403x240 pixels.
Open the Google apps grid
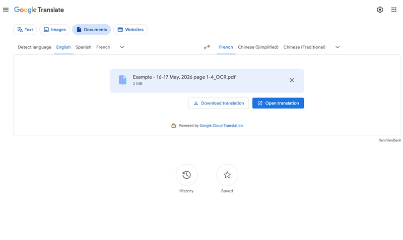tap(394, 10)
